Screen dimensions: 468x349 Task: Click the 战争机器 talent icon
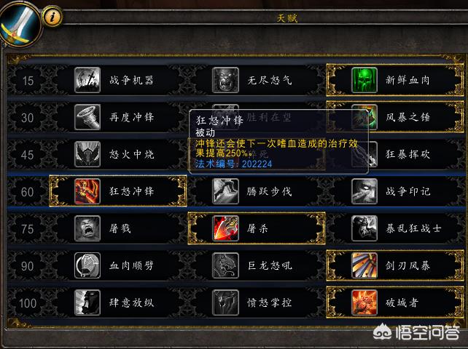[87, 80]
